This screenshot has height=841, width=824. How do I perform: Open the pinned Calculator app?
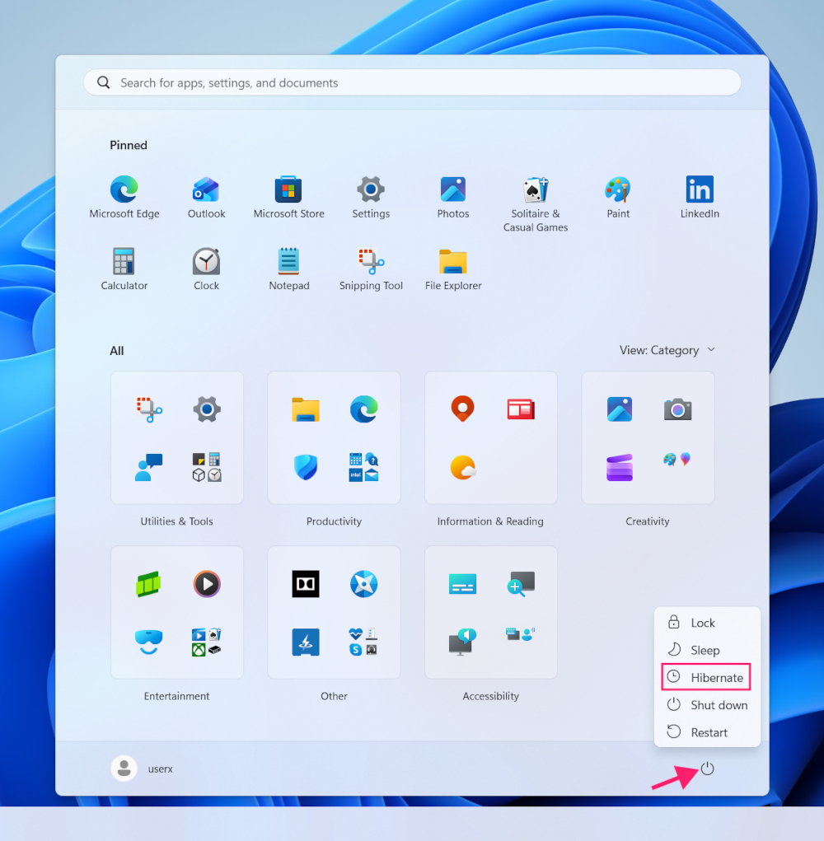(x=124, y=269)
